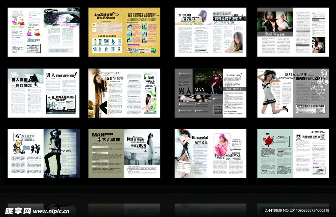Screen dimensions: 336x217
Task: Open the 痔 WORRIES spread
Action: [x=44, y=154]
